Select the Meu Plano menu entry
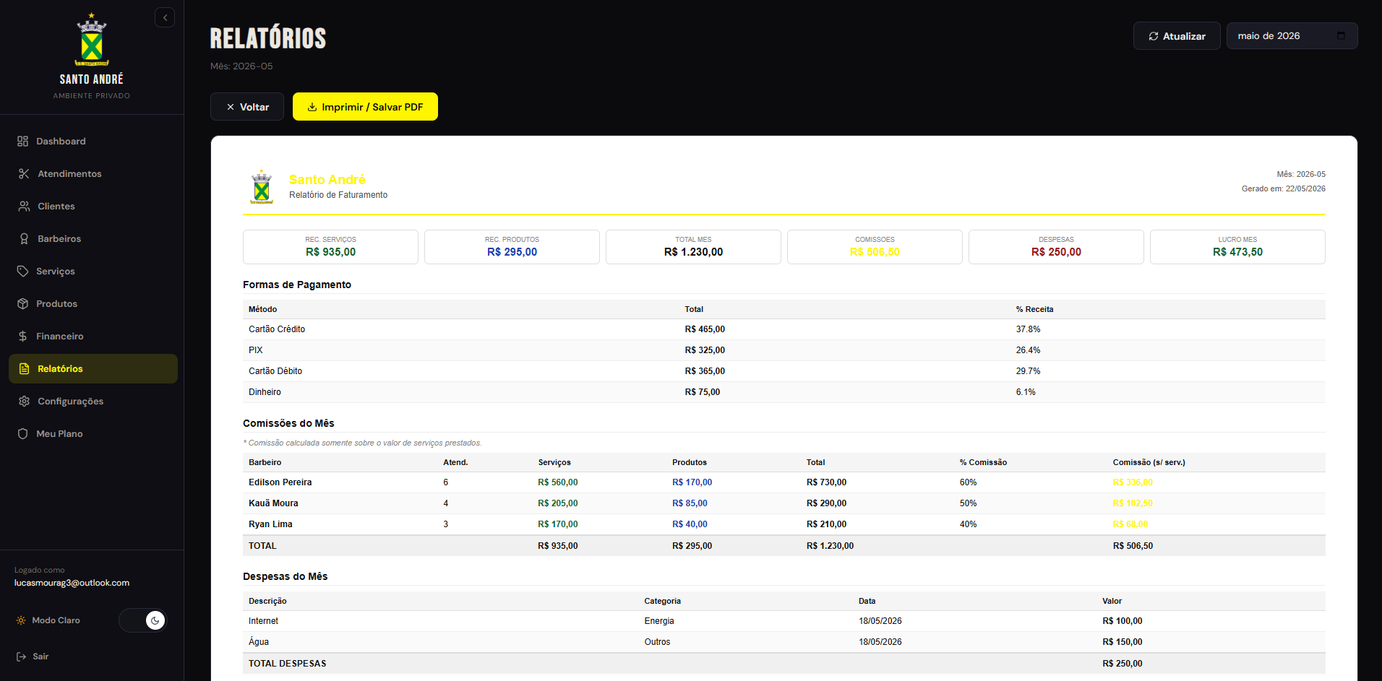Screen dimensions: 1382x681 [x=93, y=434]
